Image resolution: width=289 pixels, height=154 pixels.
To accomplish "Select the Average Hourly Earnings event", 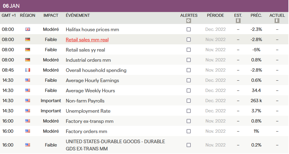I will [x=92, y=80].
